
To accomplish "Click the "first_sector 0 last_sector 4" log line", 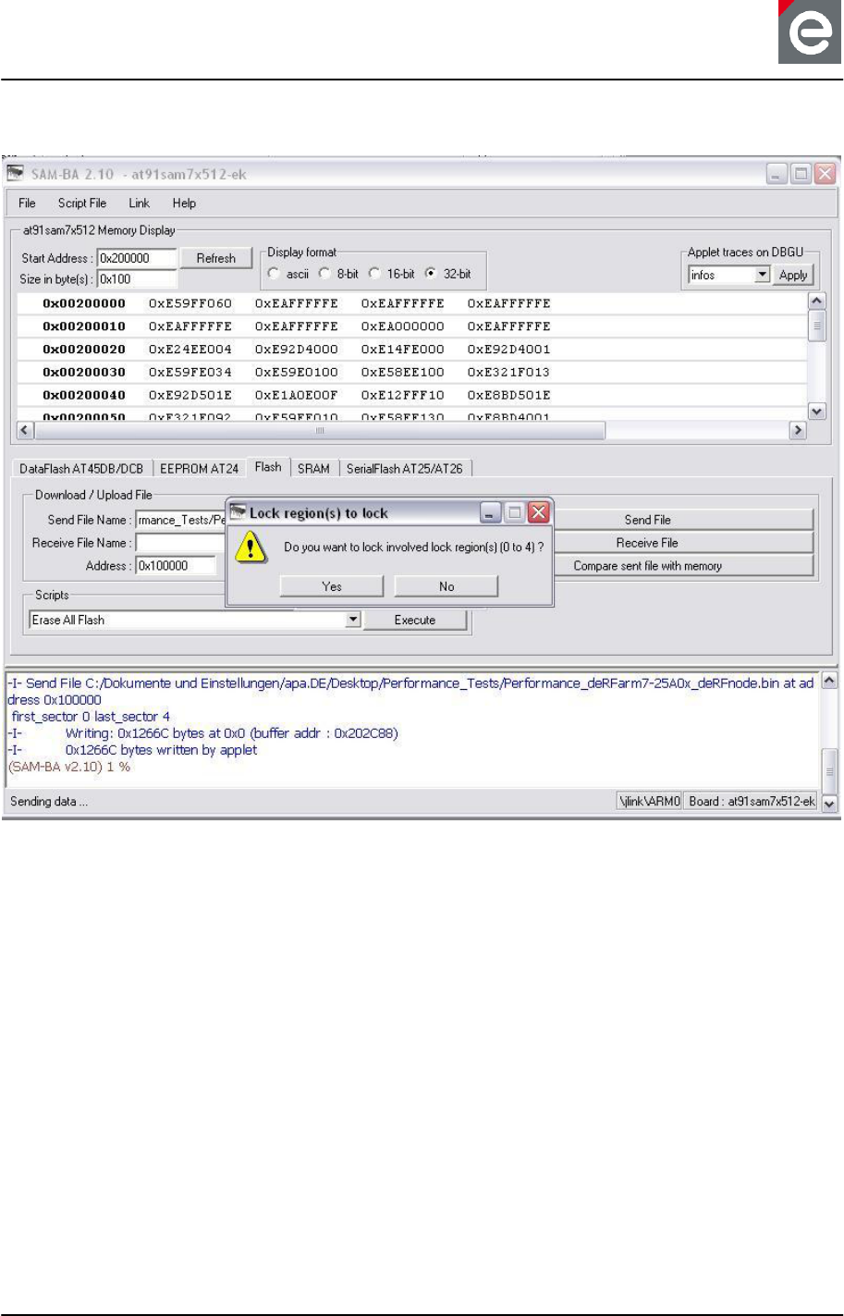I will tap(91, 717).
